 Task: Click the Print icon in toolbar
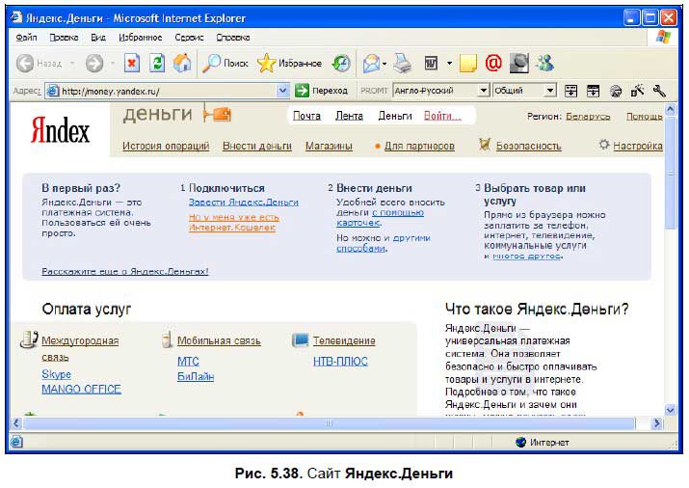(x=403, y=64)
